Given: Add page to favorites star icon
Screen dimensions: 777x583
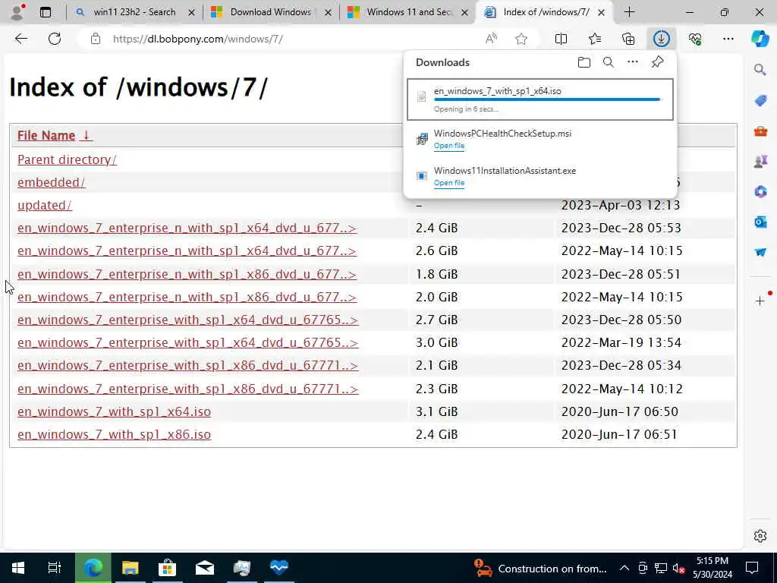Looking at the screenshot, I should (x=521, y=39).
